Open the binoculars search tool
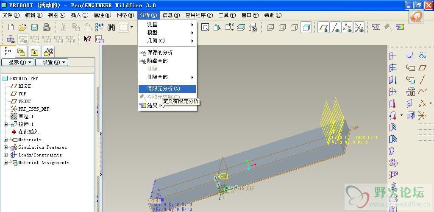The height and width of the screenshot is (212, 434). pyautogui.click(x=111, y=27)
